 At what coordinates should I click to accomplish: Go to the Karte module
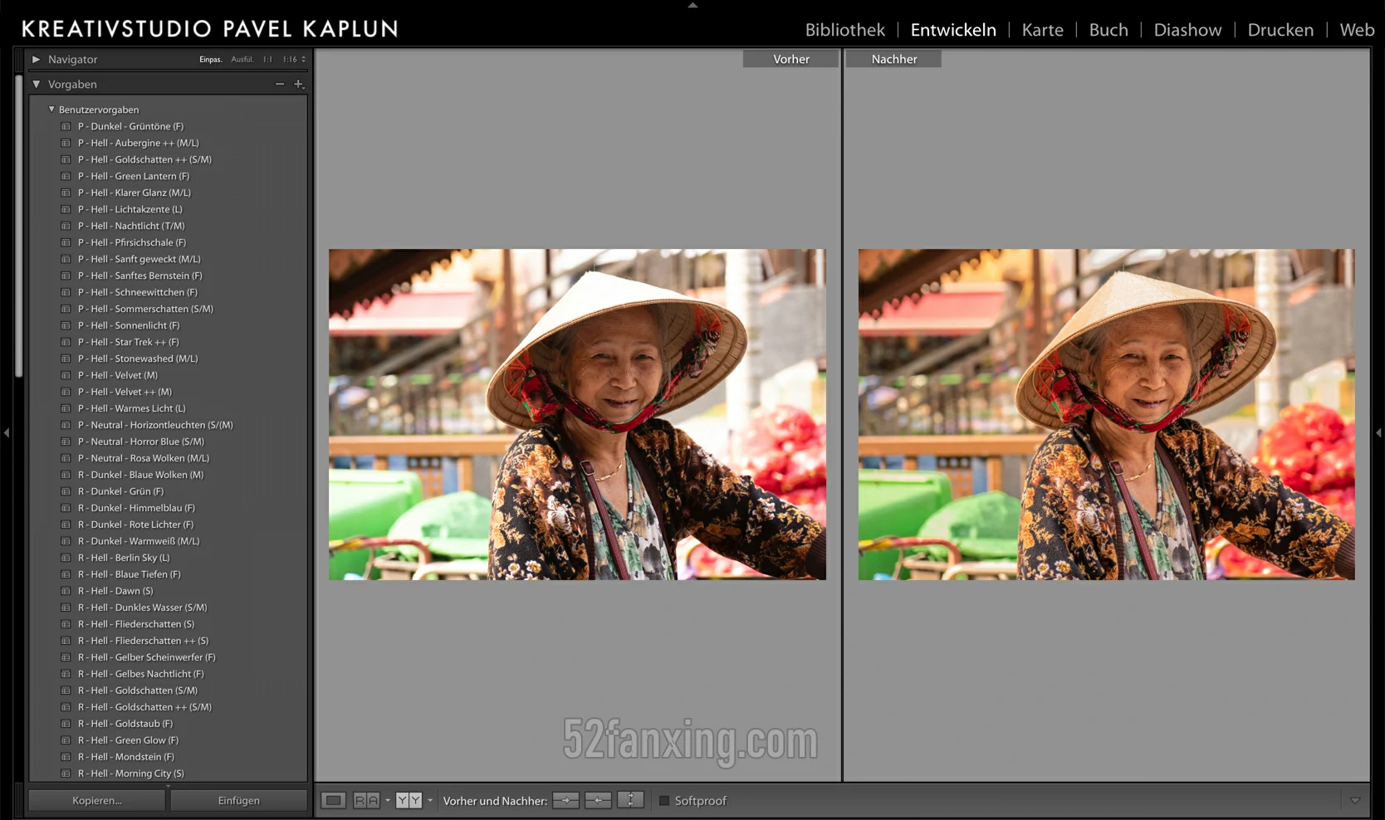pyautogui.click(x=1043, y=30)
